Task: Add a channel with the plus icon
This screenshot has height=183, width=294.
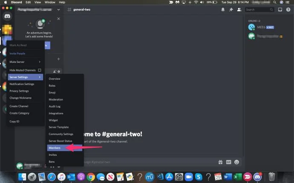Action: 58,59
